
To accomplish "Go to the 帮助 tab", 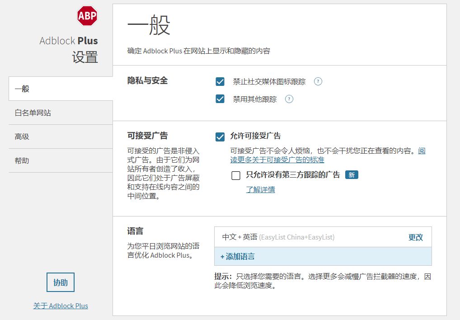I will (x=61, y=161).
